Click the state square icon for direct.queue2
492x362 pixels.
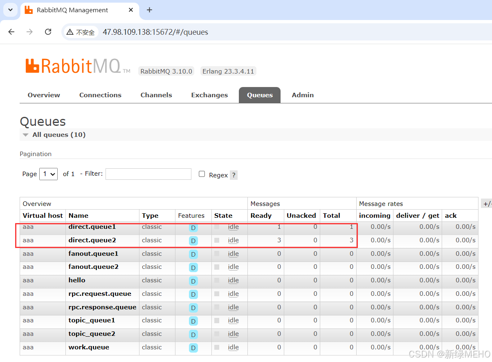tap(217, 240)
